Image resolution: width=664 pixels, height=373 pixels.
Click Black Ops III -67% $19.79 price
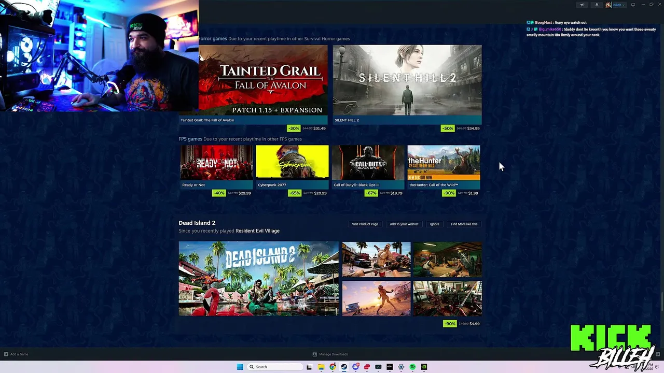coord(384,193)
